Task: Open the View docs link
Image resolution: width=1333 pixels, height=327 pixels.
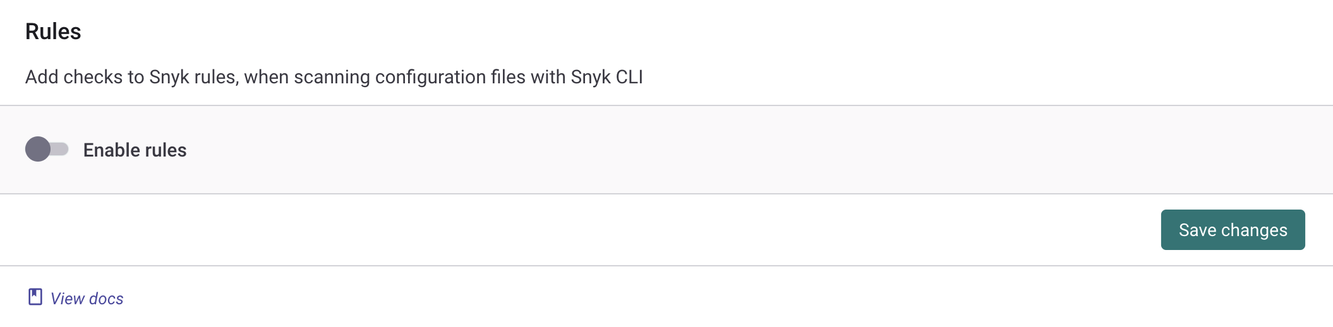Action: pos(87,299)
